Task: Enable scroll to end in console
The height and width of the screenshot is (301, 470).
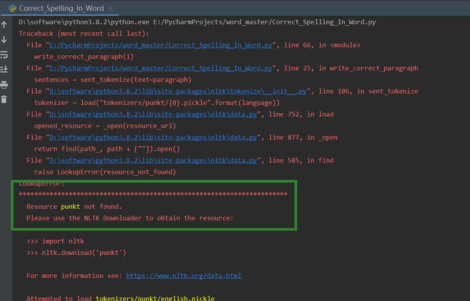Action: (x=4, y=69)
